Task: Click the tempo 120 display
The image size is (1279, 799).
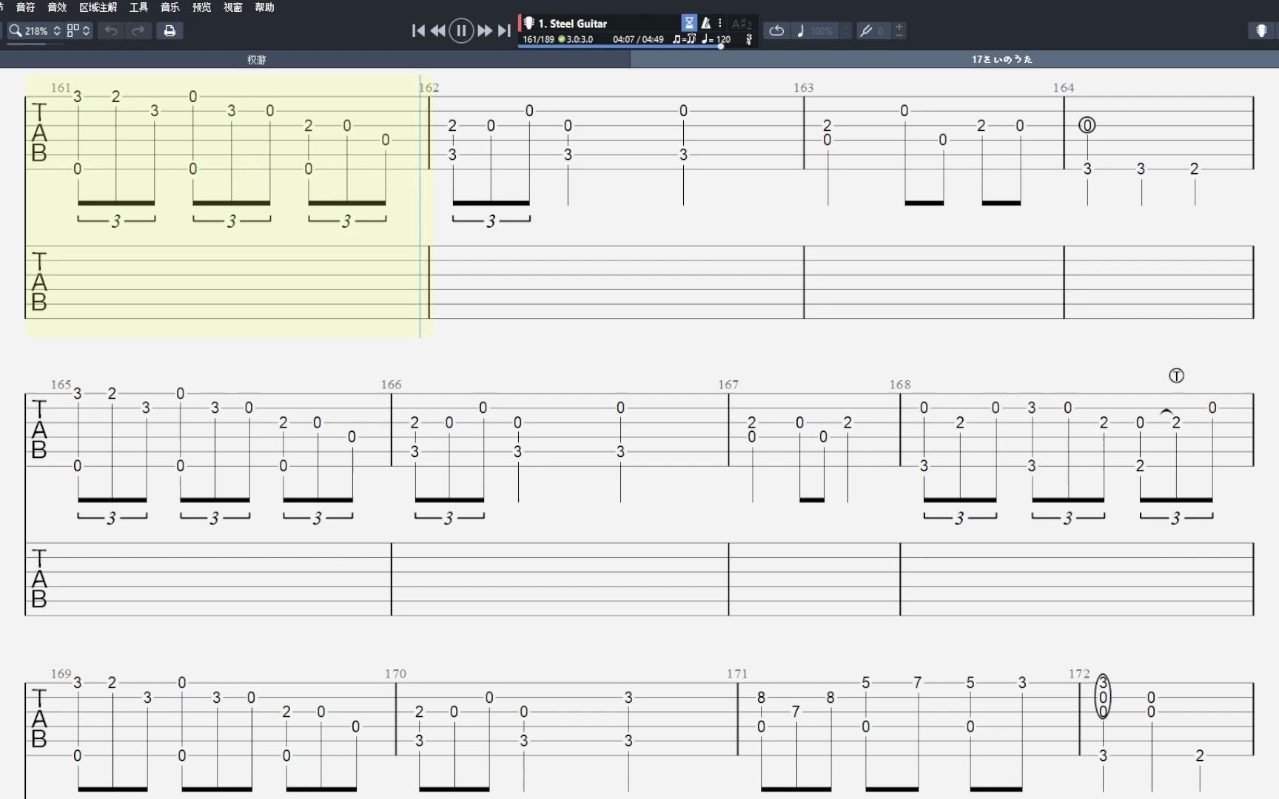Action: coord(716,39)
